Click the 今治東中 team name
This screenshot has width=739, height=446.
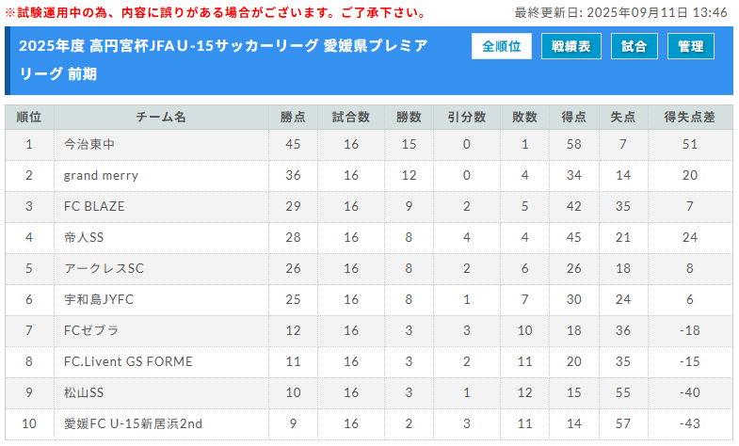coord(89,145)
